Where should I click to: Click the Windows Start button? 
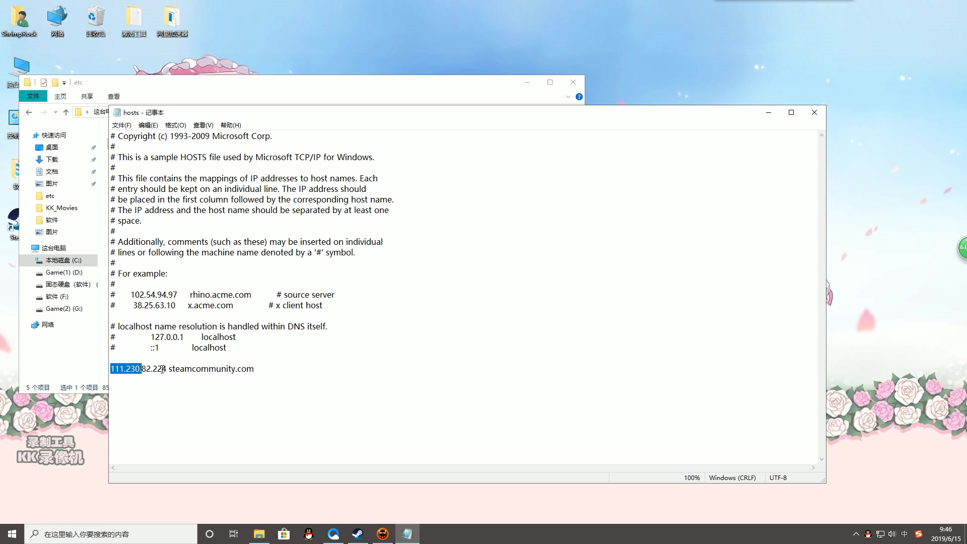click(x=12, y=534)
